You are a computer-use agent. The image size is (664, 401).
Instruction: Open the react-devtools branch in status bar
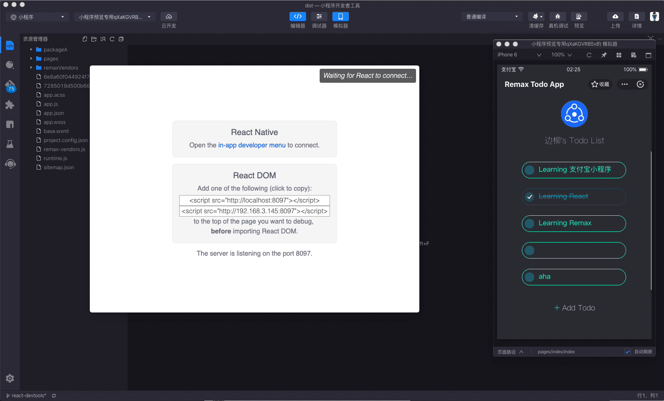coord(26,396)
